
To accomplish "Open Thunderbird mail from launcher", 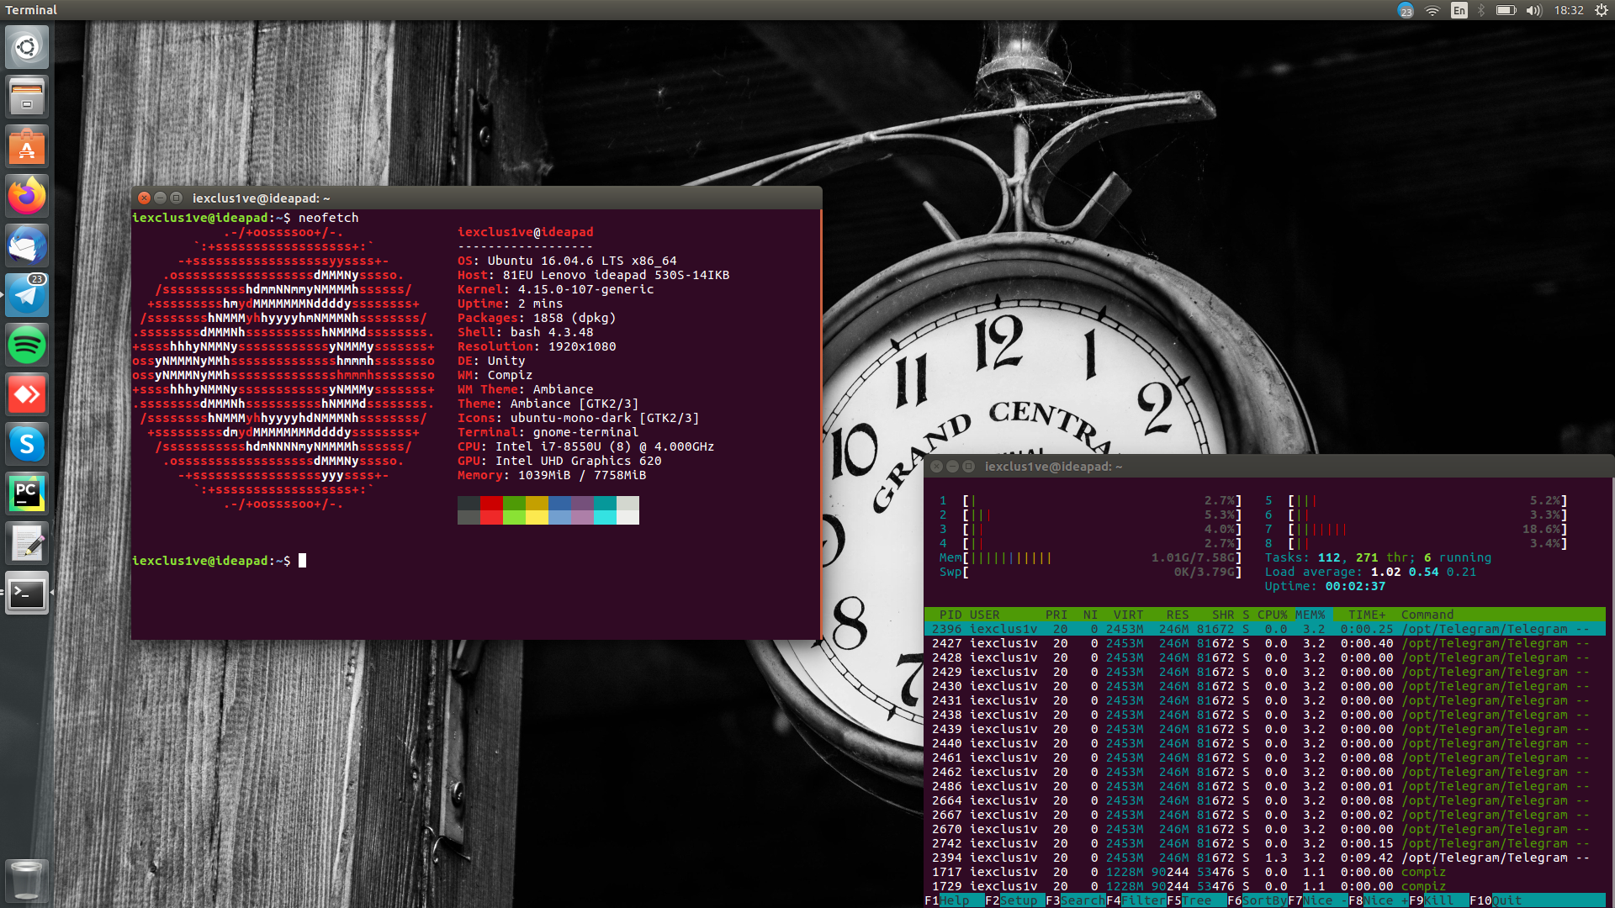I will click(27, 245).
